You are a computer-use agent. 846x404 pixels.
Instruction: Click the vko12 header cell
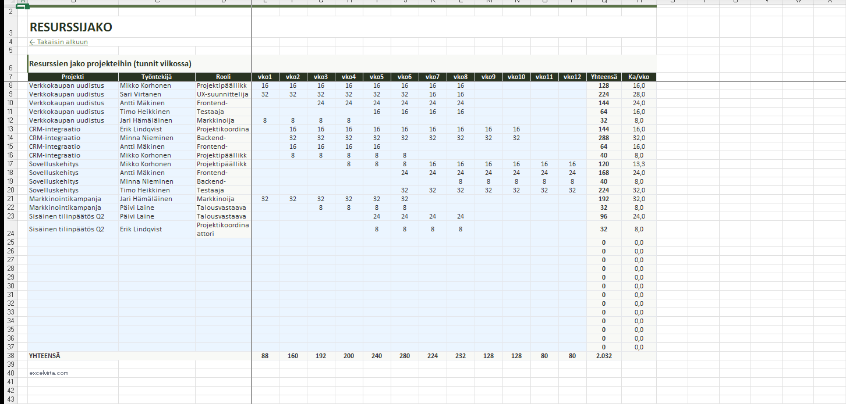click(572, 77)
